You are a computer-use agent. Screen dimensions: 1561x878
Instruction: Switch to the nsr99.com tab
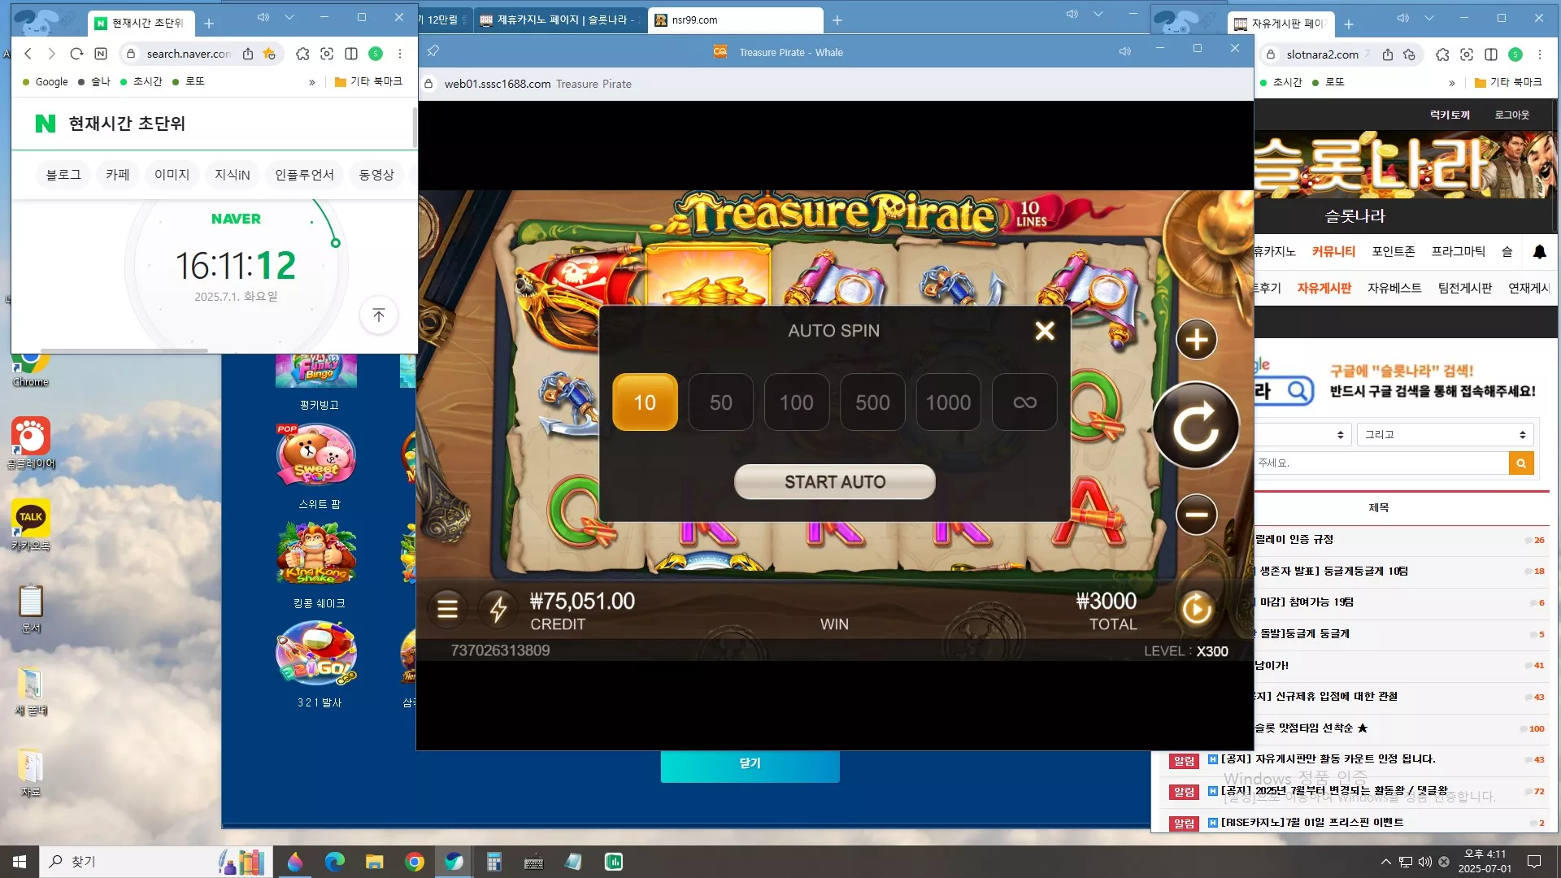click(736, 20)
